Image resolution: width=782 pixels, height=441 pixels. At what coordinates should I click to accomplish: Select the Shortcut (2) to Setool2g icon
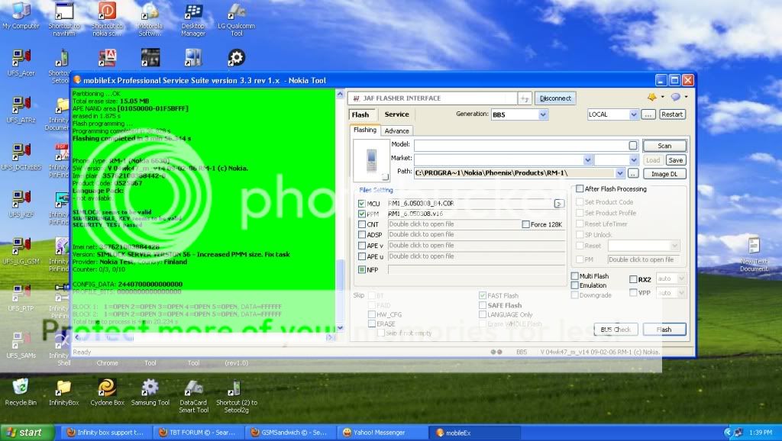[x=237, y=396]
